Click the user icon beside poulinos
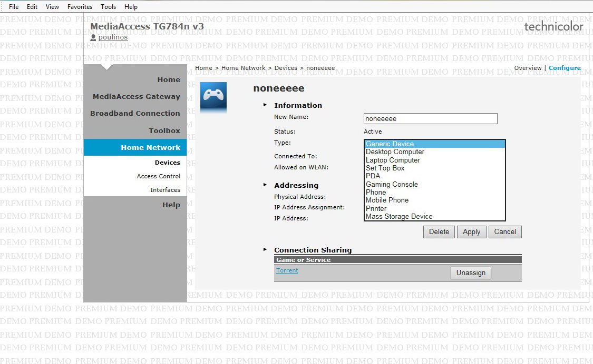The height and width of the screenshot is (364, 593). pos(93,37)
